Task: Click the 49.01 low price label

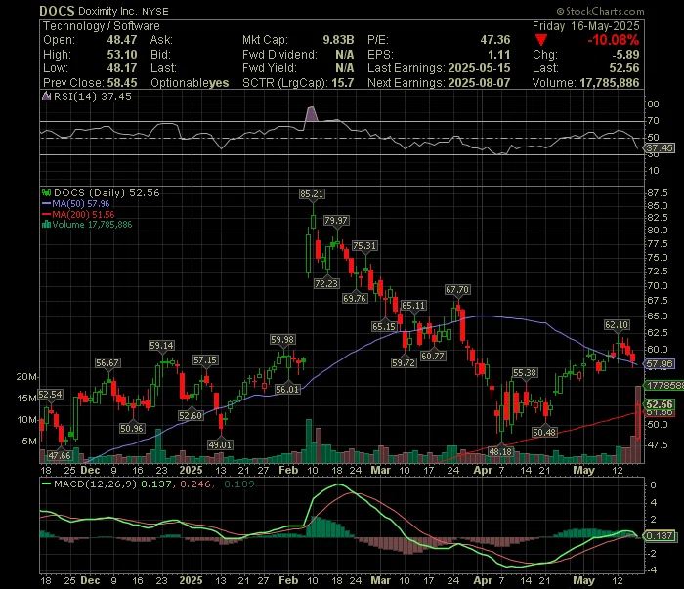Action: 220,444
